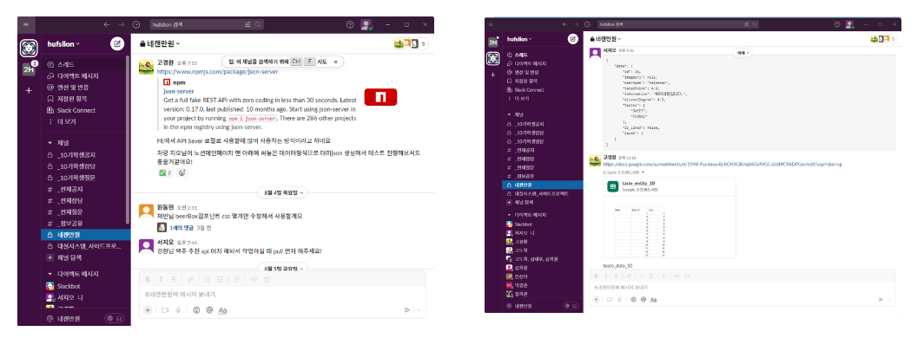
Task: Dismiss the Ctrl F search tip
Action: (x=335, y=62)
